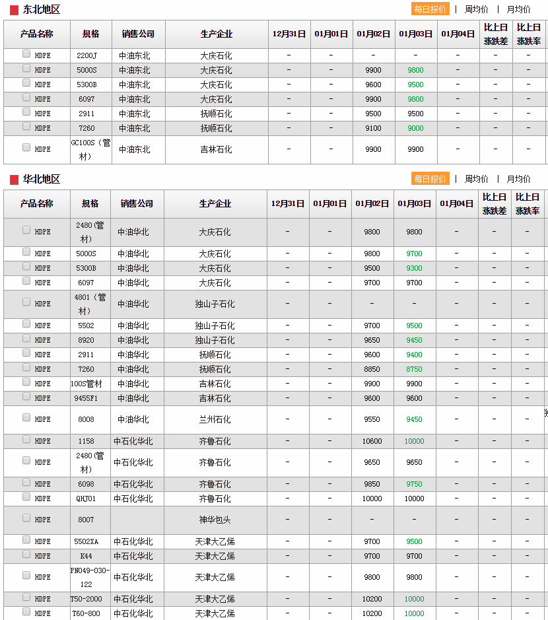Select the 中油华北 6097 row checkbox
This screenshot has width=548, height=620.
[26, 281]
